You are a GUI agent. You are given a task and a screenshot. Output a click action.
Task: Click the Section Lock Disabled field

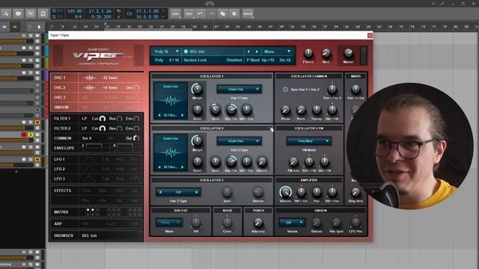pos(213,60)
